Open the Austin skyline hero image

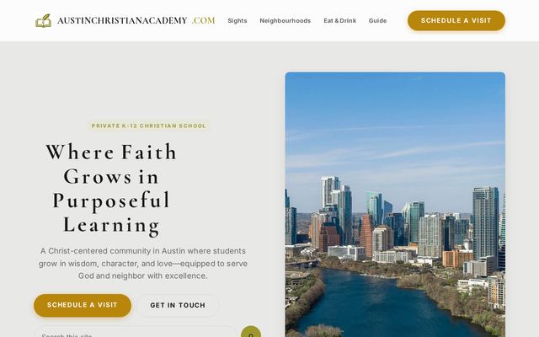click(x=395, y=205)
